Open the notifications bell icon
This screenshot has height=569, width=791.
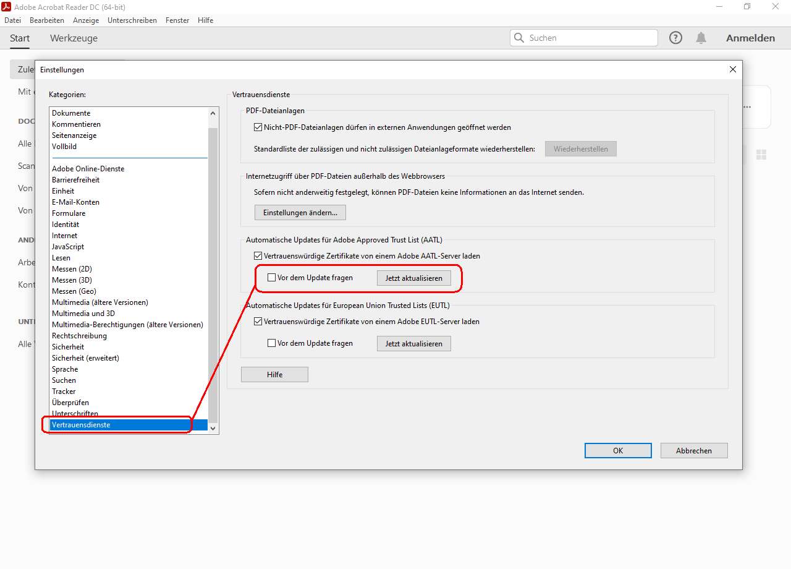[701, 38]
